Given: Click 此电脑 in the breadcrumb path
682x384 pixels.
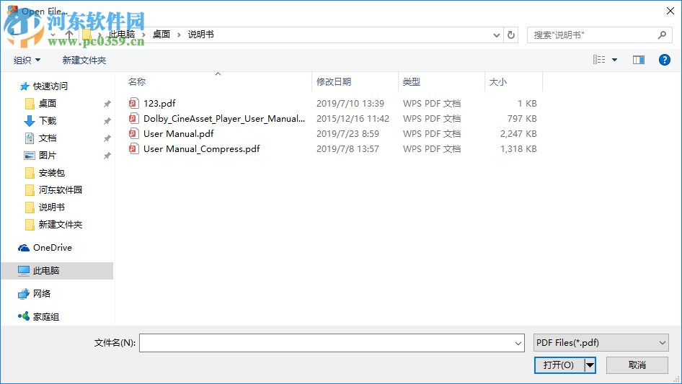Looking at the screenshot, I should (x=122, y=35).
